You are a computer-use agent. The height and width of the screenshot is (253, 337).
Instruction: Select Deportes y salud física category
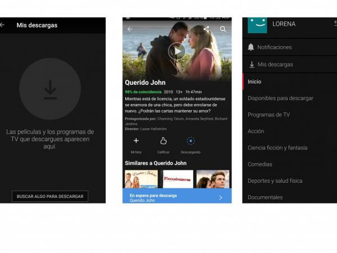[x=275, y=181]
